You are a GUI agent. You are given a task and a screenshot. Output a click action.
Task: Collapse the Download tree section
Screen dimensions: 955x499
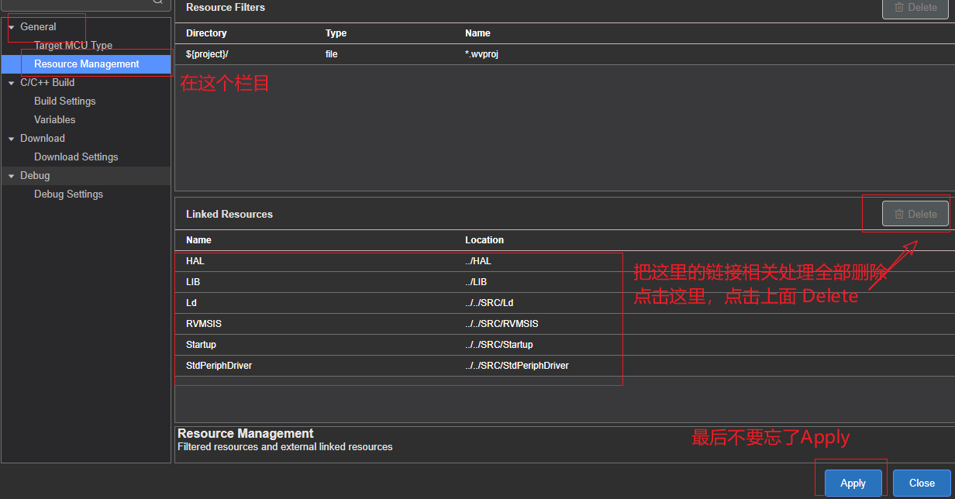tap(12, 139)
